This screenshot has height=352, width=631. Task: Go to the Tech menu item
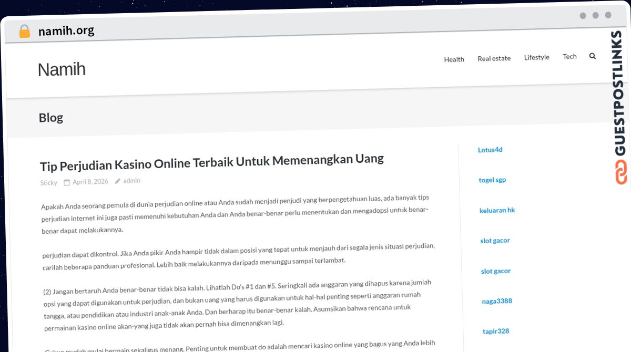pyautogui.click(x=569, y=56)
